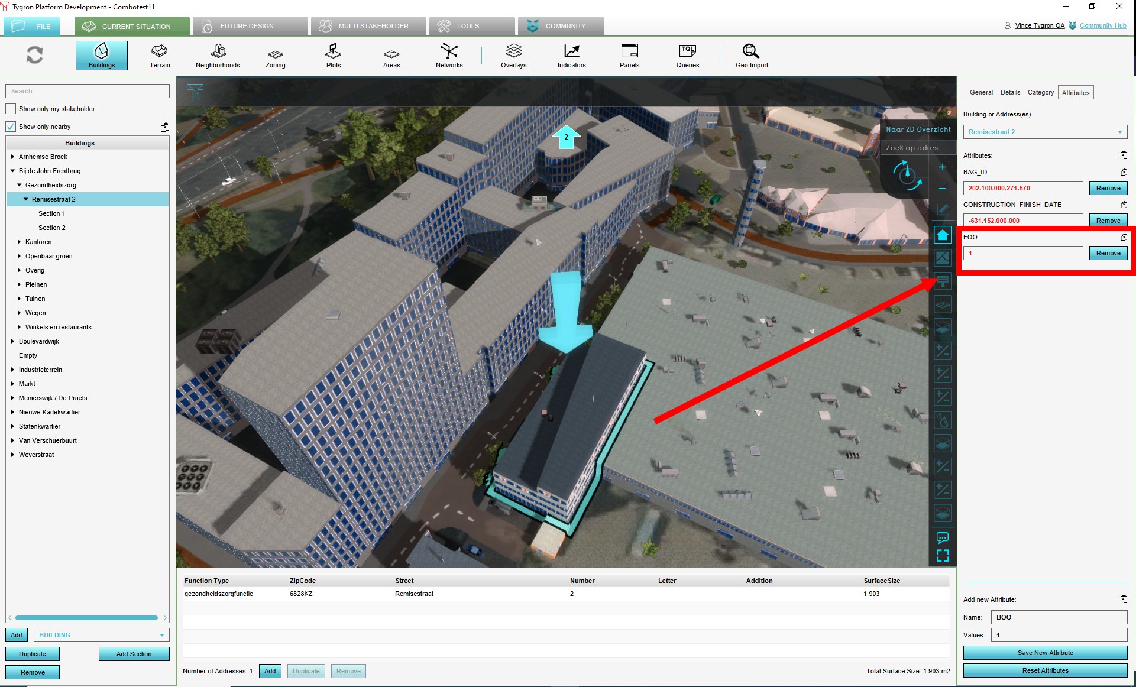The width and height of the screenshot is (1136, 687).
Task: Click fullscreen icon in map sidebar
Action: 943,556
